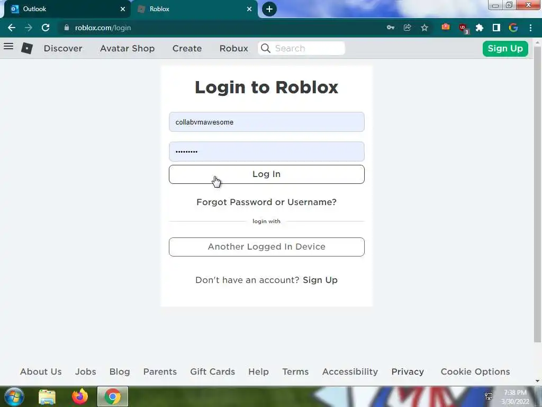Image resolution: width=542 pixels, height=407 pixels.
Task: Click the padlock site info icon
Action: 67,28
